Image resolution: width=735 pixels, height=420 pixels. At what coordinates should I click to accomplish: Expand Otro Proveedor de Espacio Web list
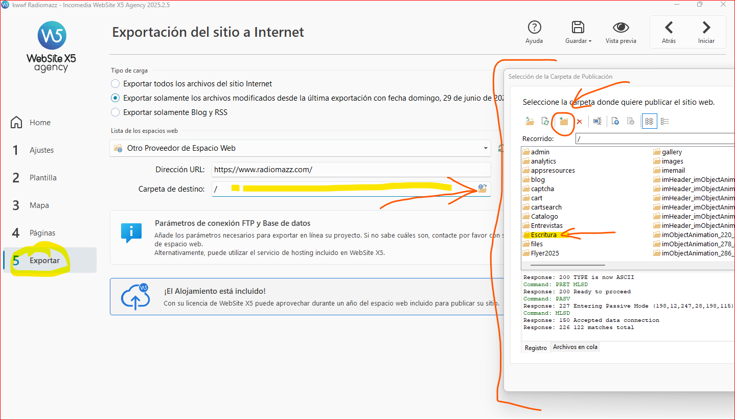pos(485,148)
